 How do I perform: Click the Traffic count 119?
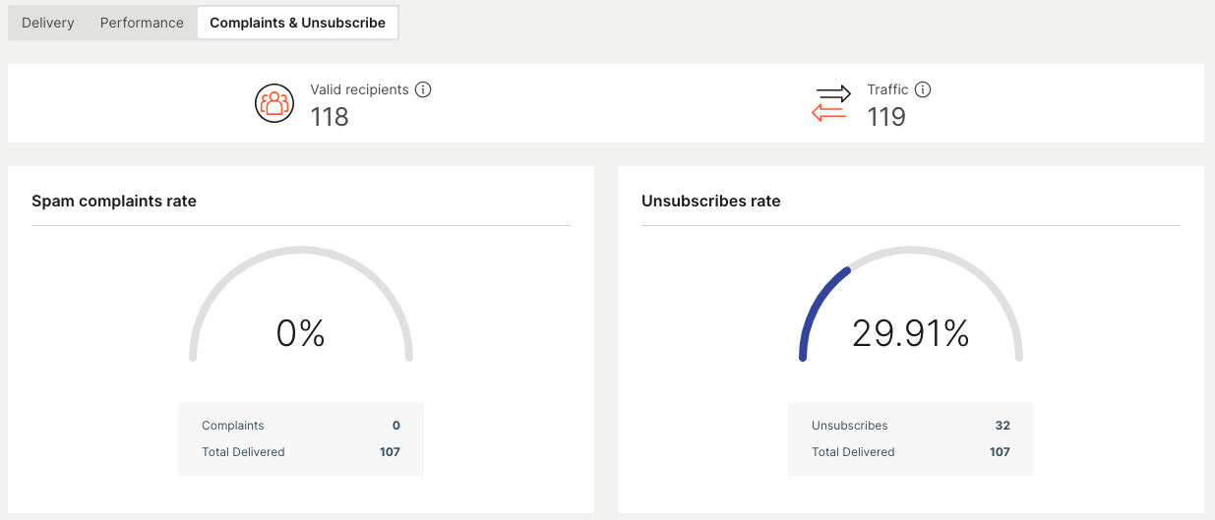point(886,117)
